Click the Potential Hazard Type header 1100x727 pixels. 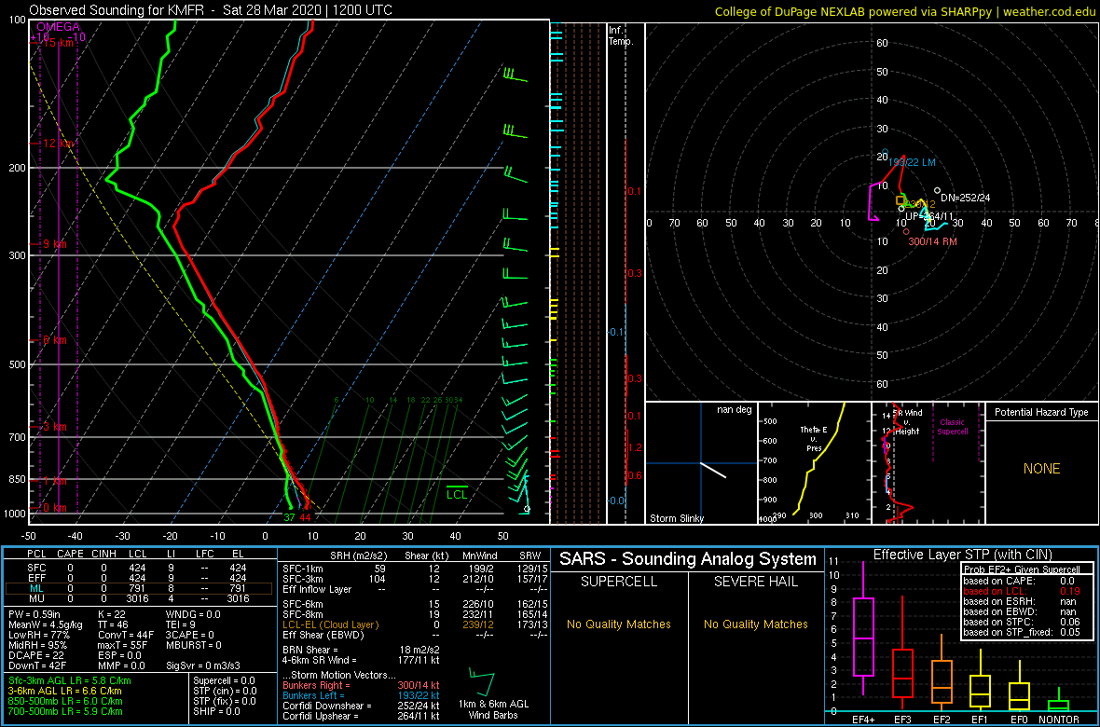1041,412
